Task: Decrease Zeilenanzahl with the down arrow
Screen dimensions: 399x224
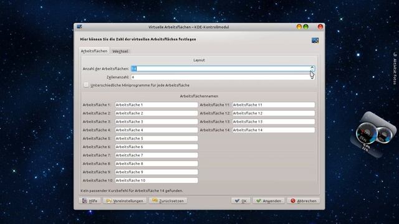Action: coord(312,78)
